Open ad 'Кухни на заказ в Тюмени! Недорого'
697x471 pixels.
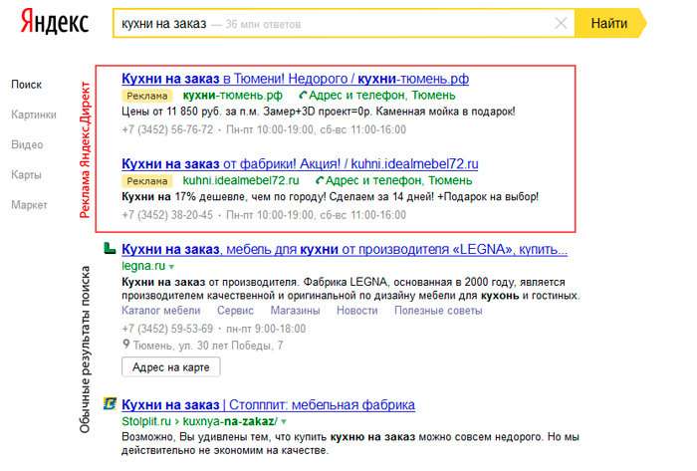point(295,79)
